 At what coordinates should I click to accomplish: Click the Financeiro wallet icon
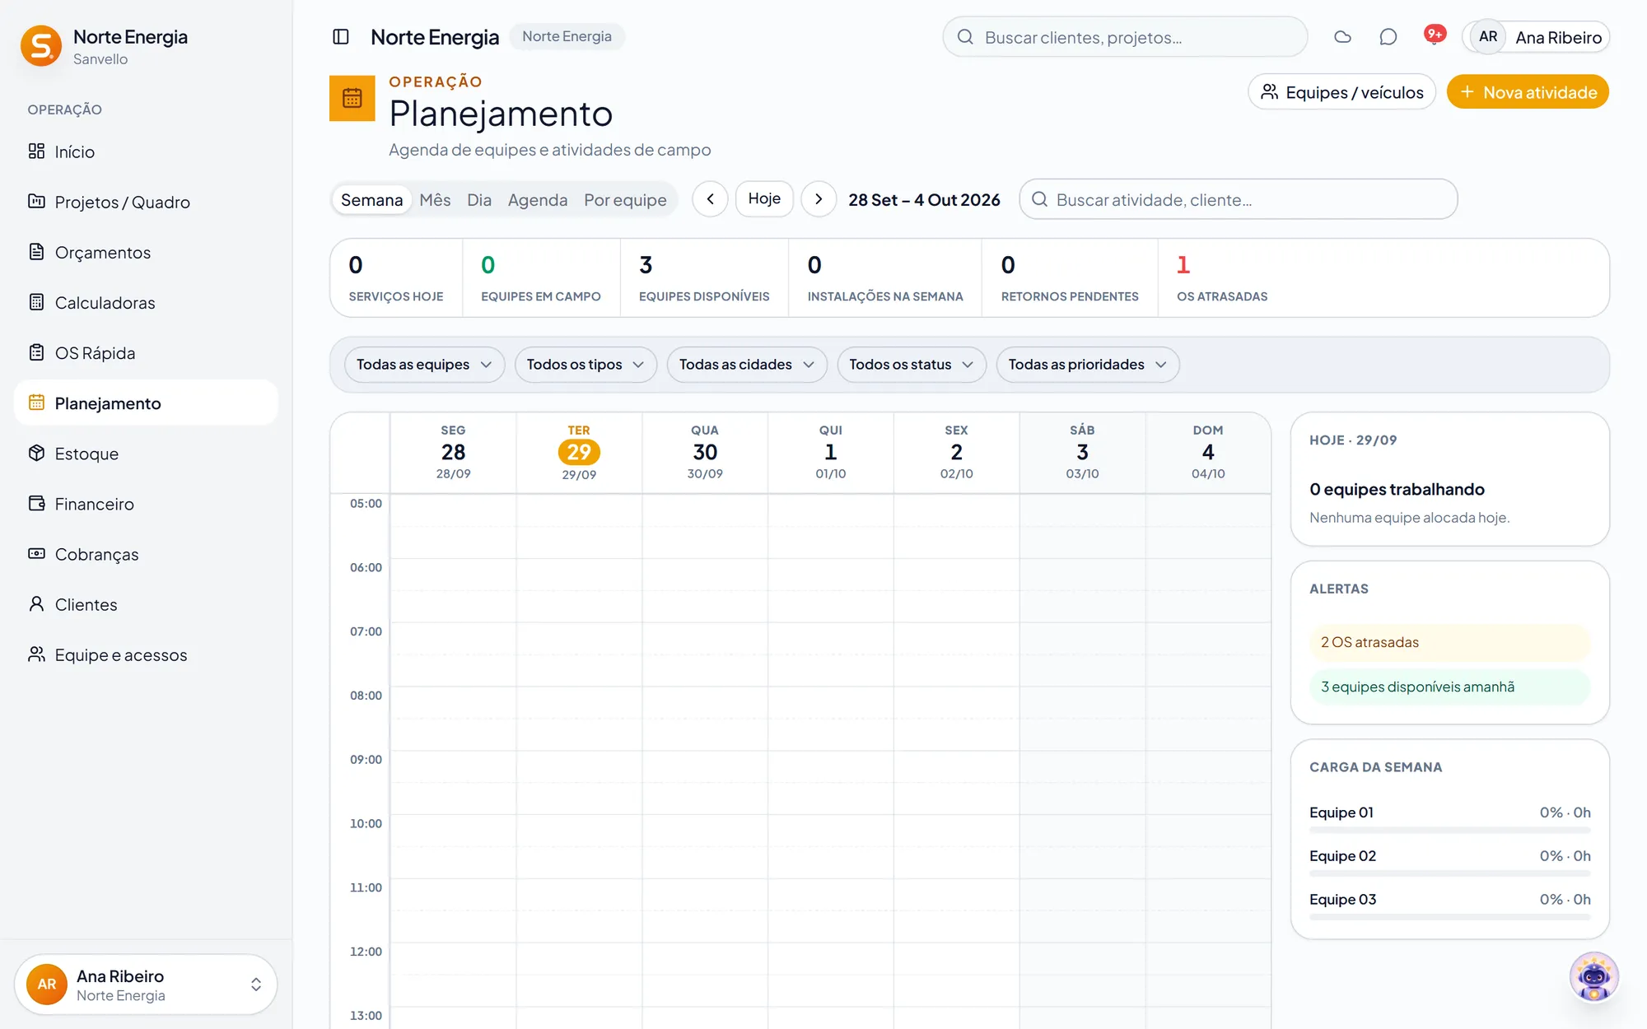[36, 503]
